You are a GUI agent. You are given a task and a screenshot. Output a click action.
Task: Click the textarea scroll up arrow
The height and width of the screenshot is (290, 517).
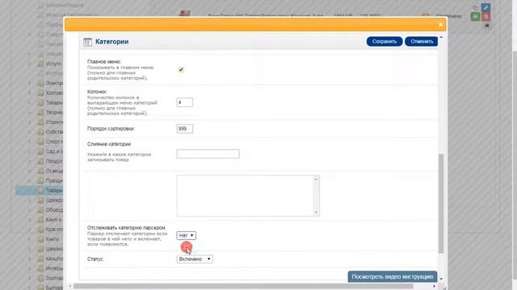(316, 179)
